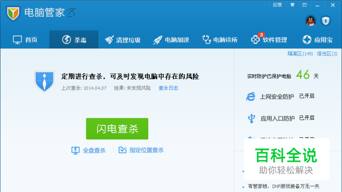Open the 查杀日志 scan log link

click(x=168, y=88)
